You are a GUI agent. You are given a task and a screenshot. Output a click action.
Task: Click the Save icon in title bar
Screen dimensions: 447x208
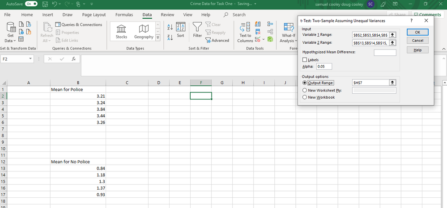pos(45,4)
